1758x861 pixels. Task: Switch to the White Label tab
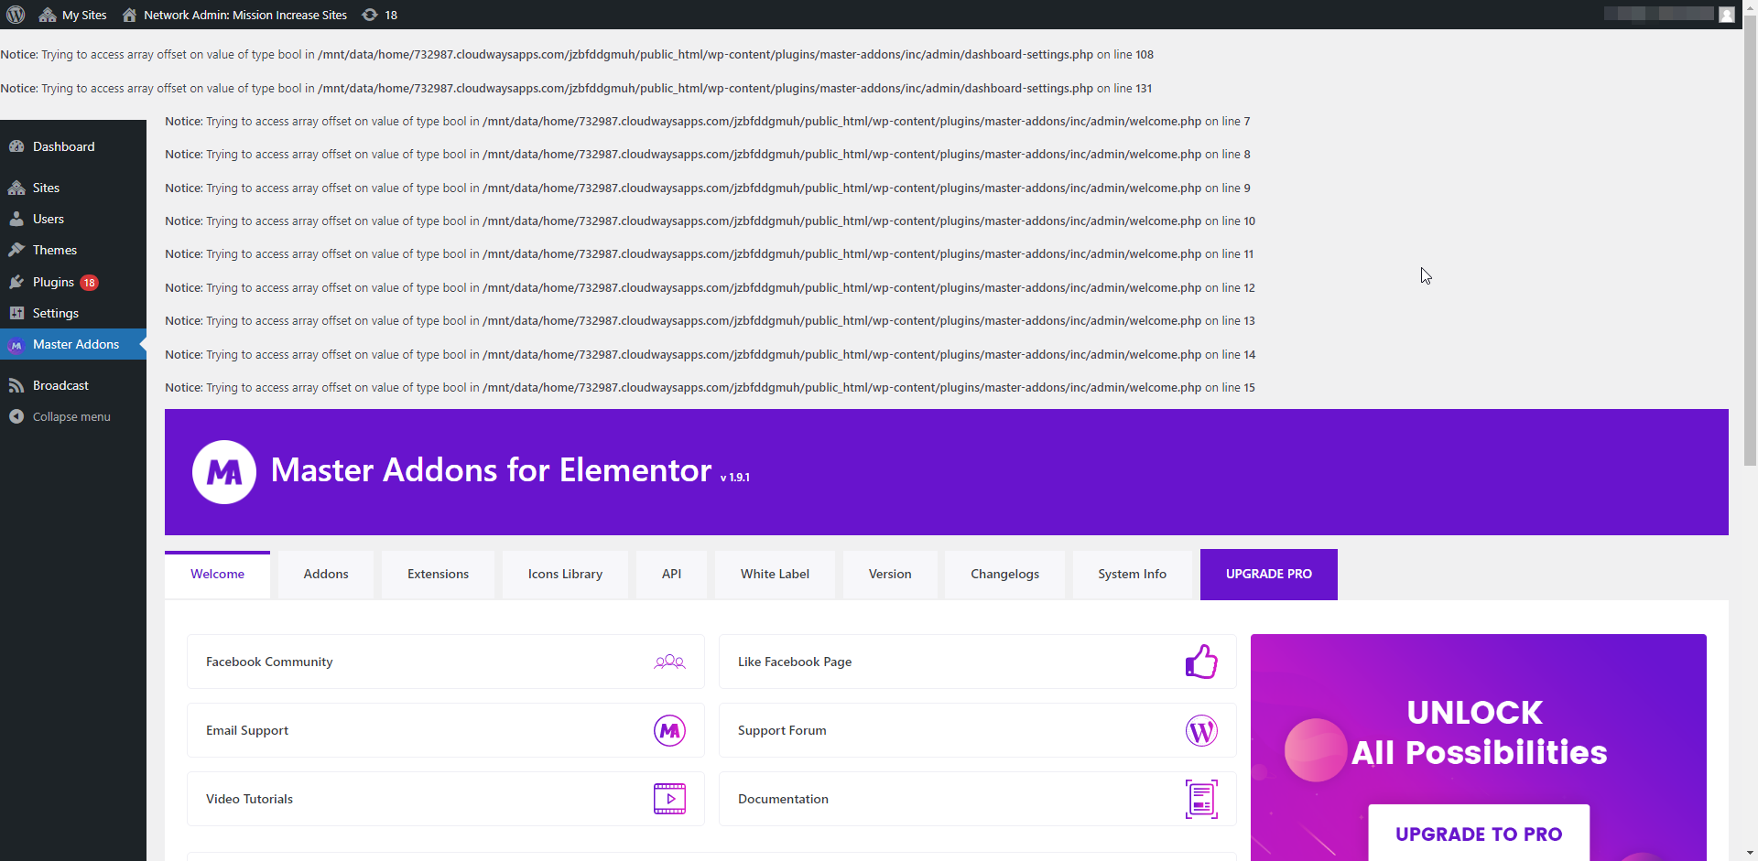click(775, 574)
